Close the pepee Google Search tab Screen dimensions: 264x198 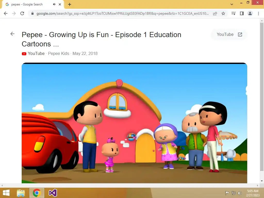[x=60, y=4]
